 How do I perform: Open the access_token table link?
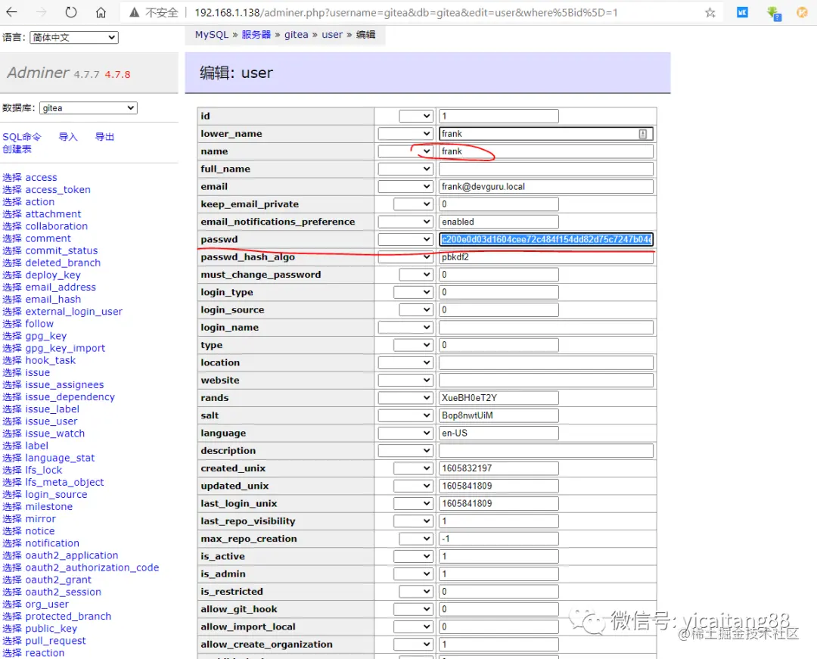[x=57, y=190]
